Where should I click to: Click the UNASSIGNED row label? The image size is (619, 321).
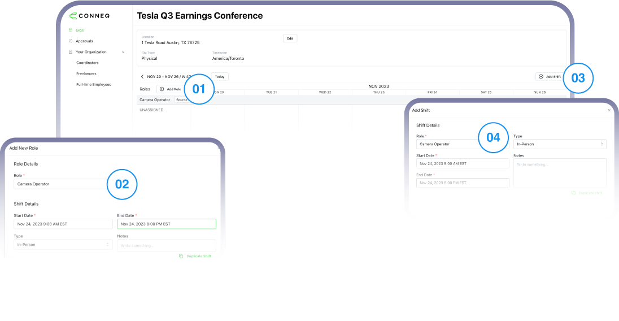[151, 110]
